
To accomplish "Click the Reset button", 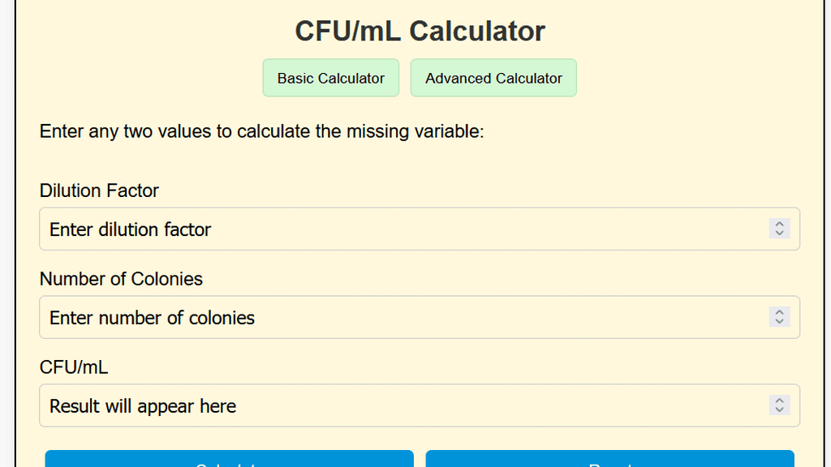I will tap(609, 462).
